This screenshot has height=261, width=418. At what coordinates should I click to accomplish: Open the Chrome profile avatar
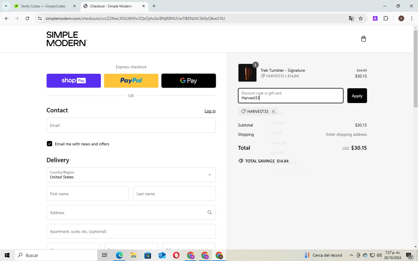click(x=401, y=18)
